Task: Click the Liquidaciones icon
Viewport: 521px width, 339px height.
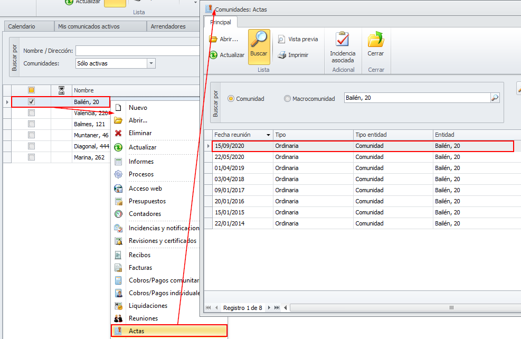Action: pos(118,305)
